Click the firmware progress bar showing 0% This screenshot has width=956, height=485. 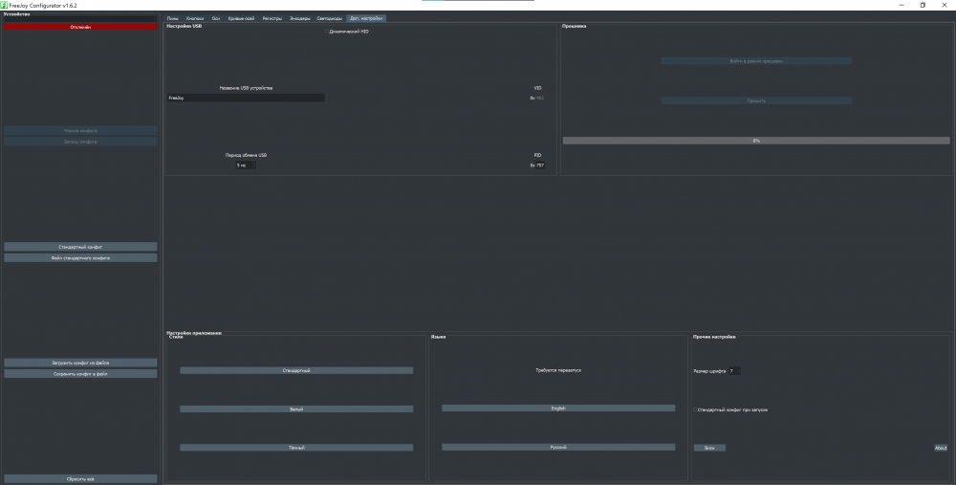tap(756, 141)
